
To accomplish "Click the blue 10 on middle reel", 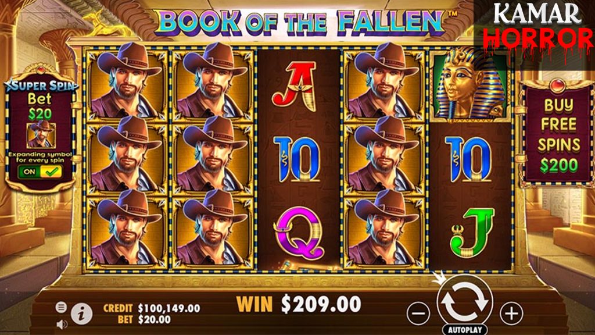I will 297,159.
